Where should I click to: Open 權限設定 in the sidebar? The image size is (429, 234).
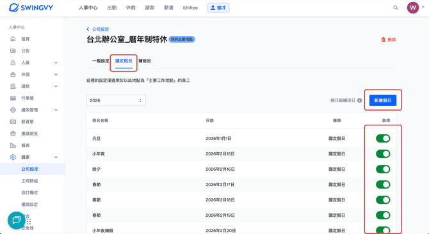[29, 205]
